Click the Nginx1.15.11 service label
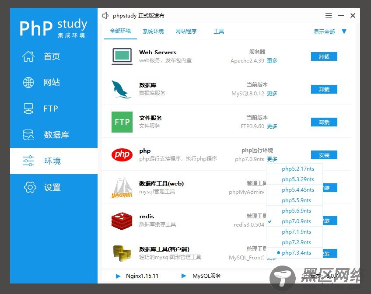Image resolution: width=371 pixels, height=294 pixels. (x=142, y=276)
